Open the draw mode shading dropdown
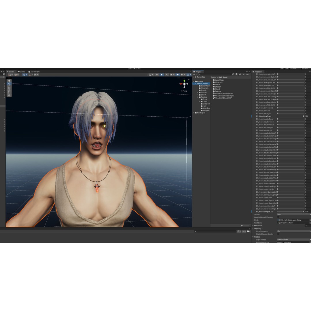 pyautogui.click(x=151, y=75)
